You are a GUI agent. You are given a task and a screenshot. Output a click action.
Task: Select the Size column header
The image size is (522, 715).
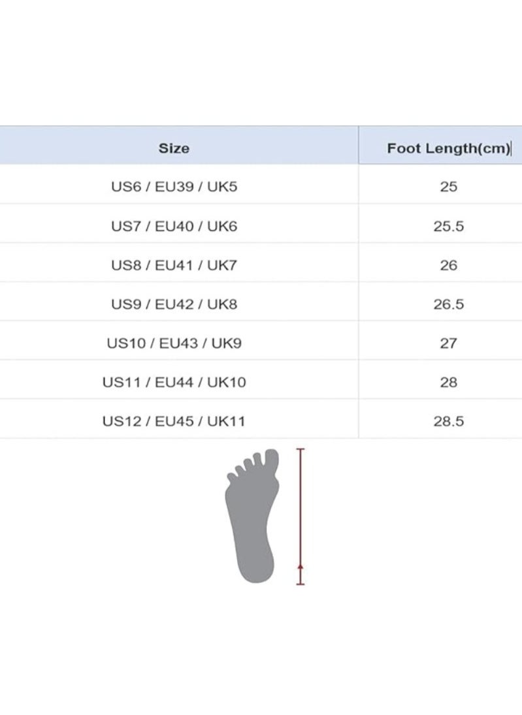click(x=174, y=148)
